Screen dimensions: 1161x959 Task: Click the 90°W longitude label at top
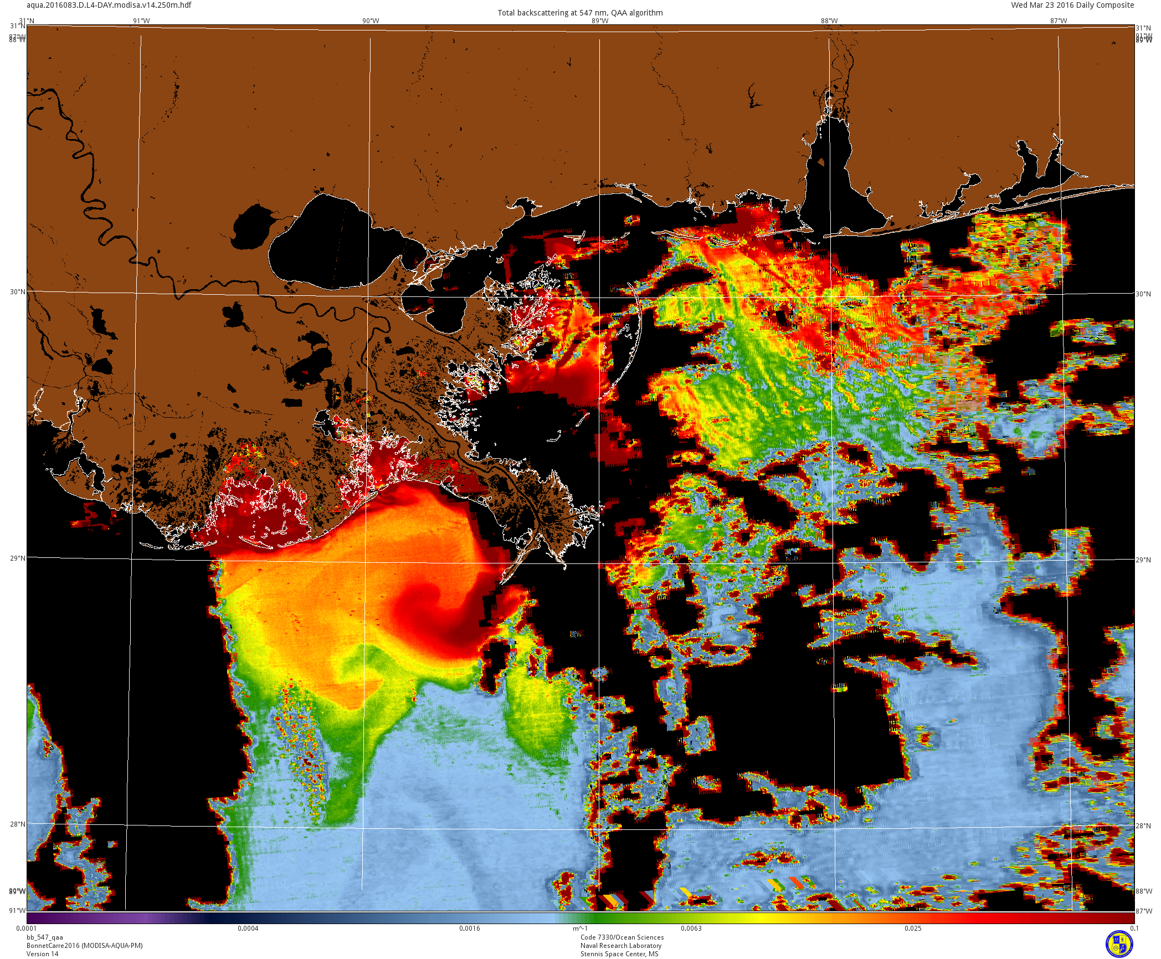click(371, 21)
